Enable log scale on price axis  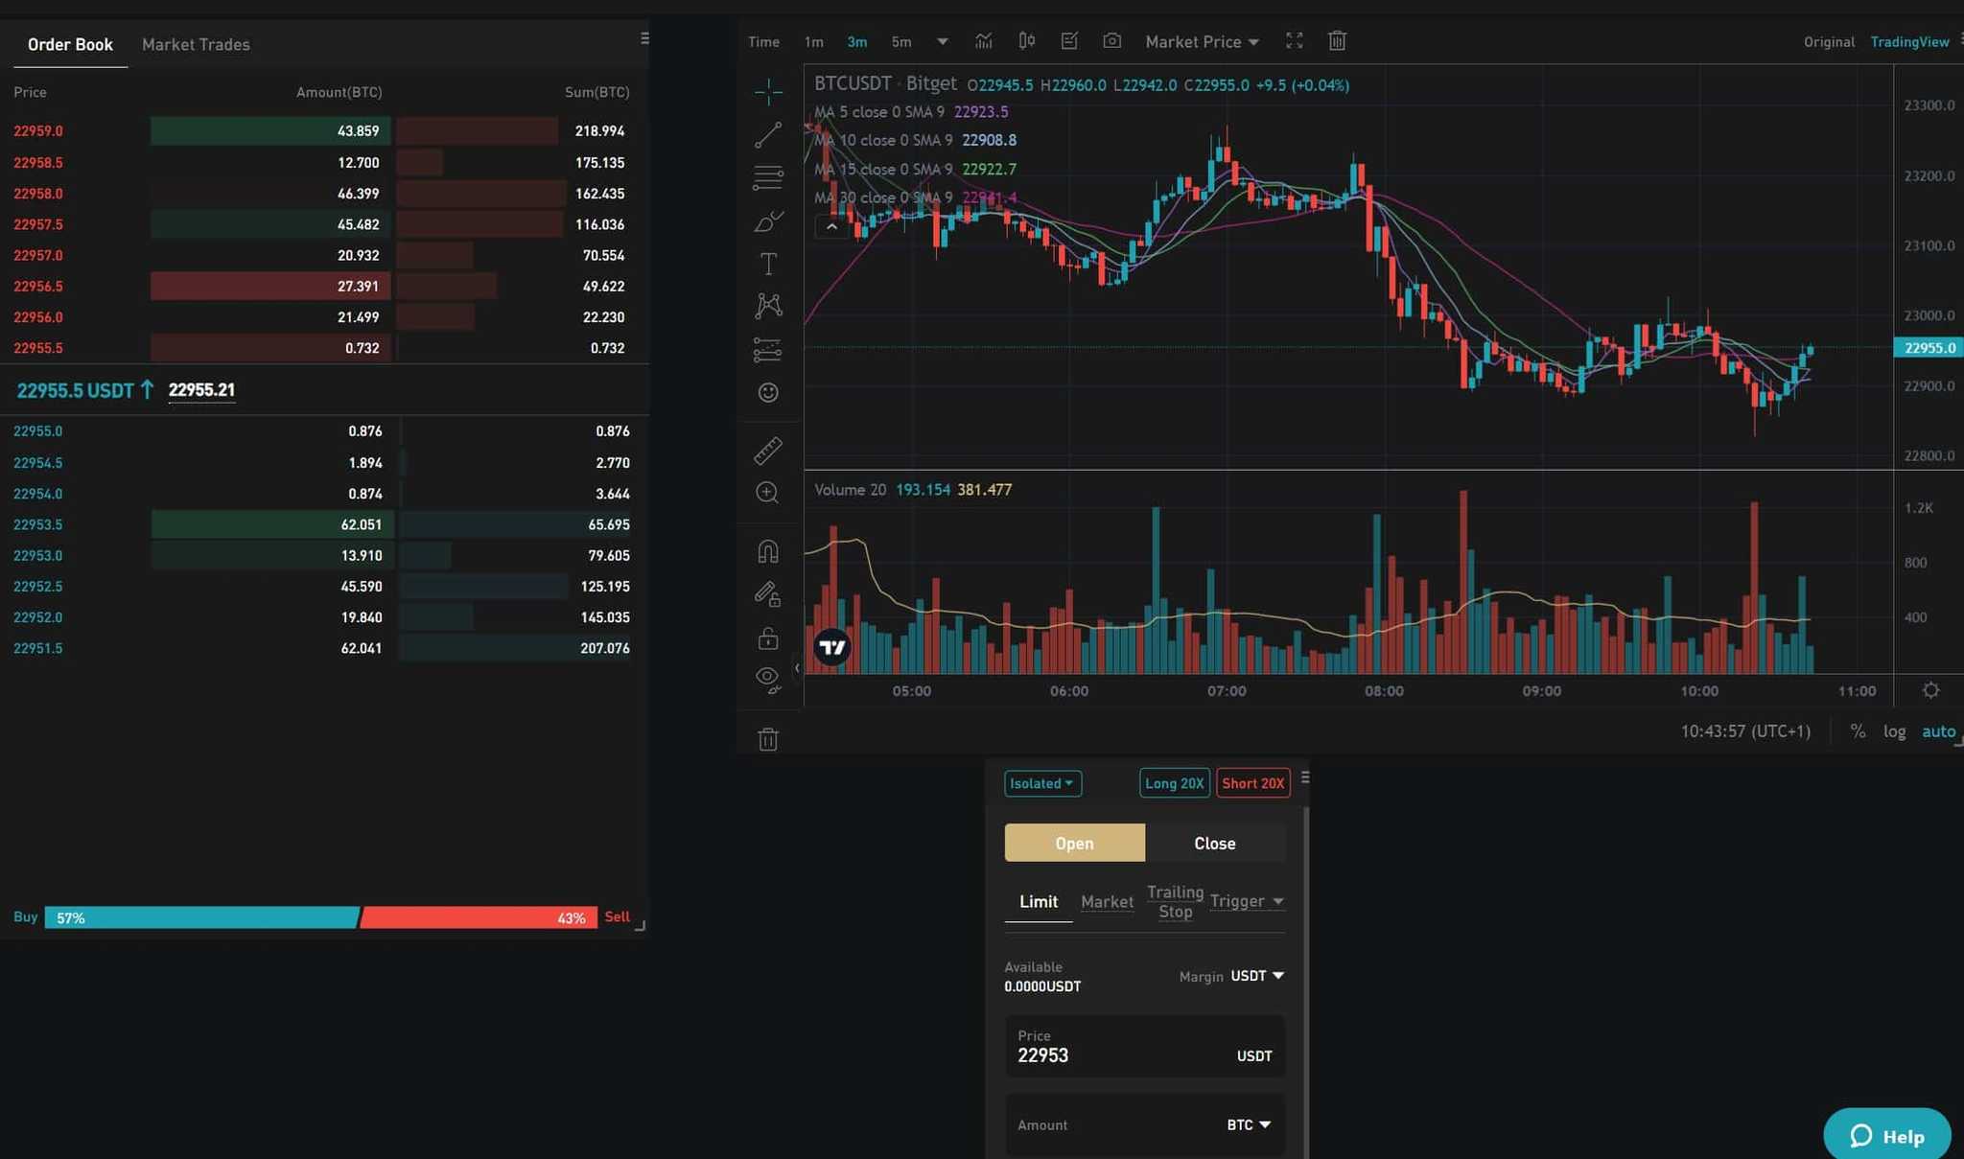[x=1895, y=730]
